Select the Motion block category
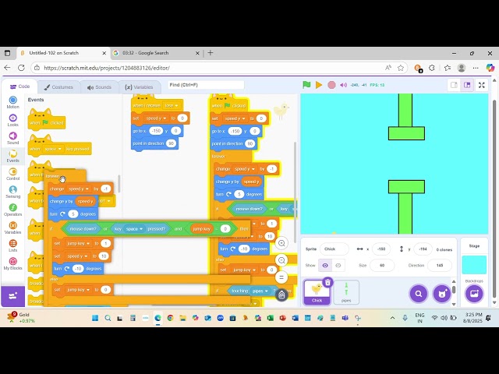Image resolution: width=499 pixels, height=374 pixels. [x=13, y=102]
